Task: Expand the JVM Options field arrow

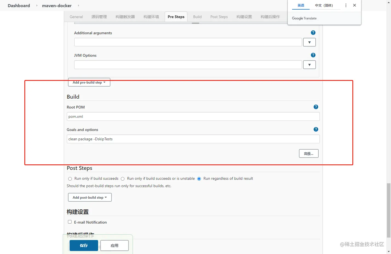Action: pyautogui.click(x=309, y=65)
